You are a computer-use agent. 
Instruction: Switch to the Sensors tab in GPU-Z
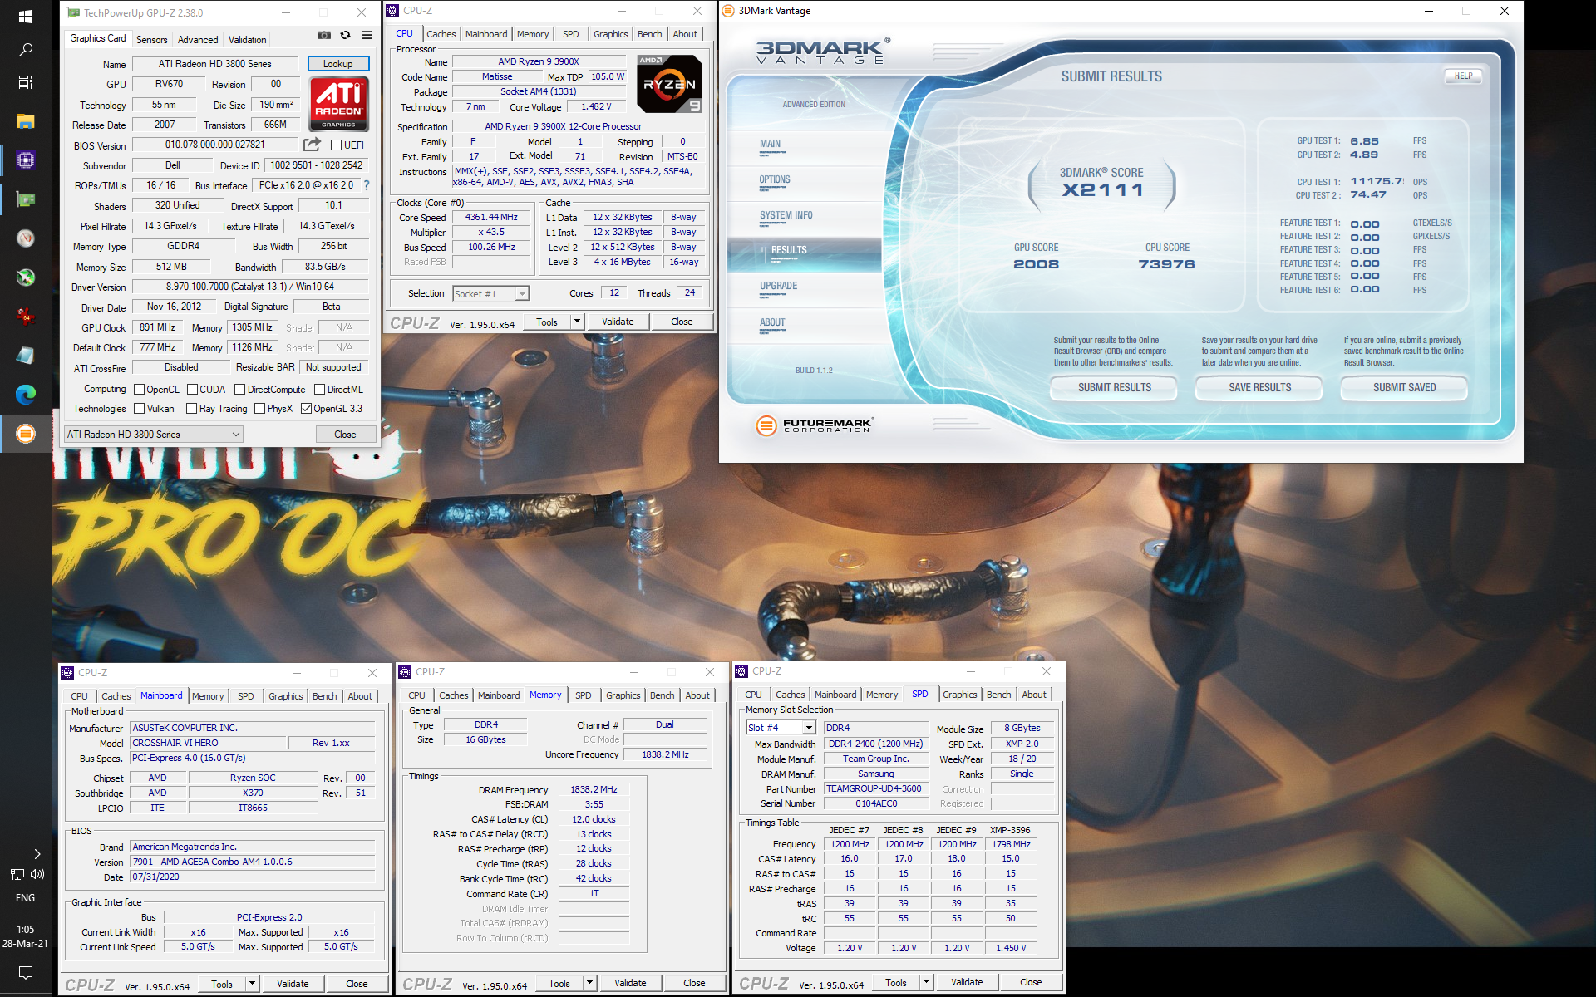pos(151,40)
